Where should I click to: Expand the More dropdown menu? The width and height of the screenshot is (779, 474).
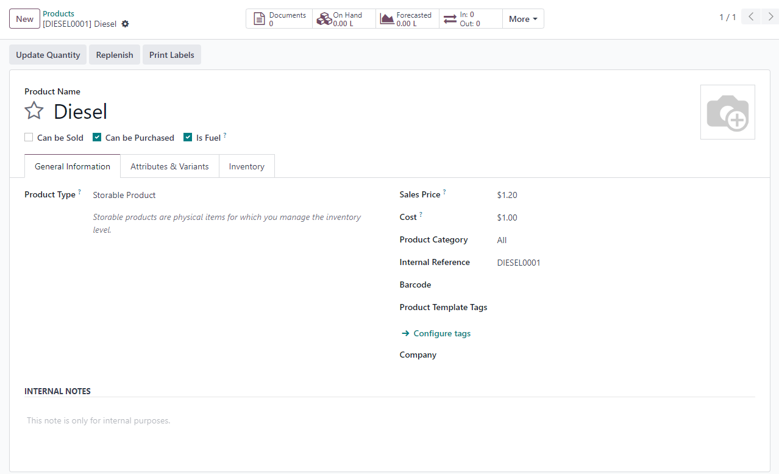[x=523, y=19]
